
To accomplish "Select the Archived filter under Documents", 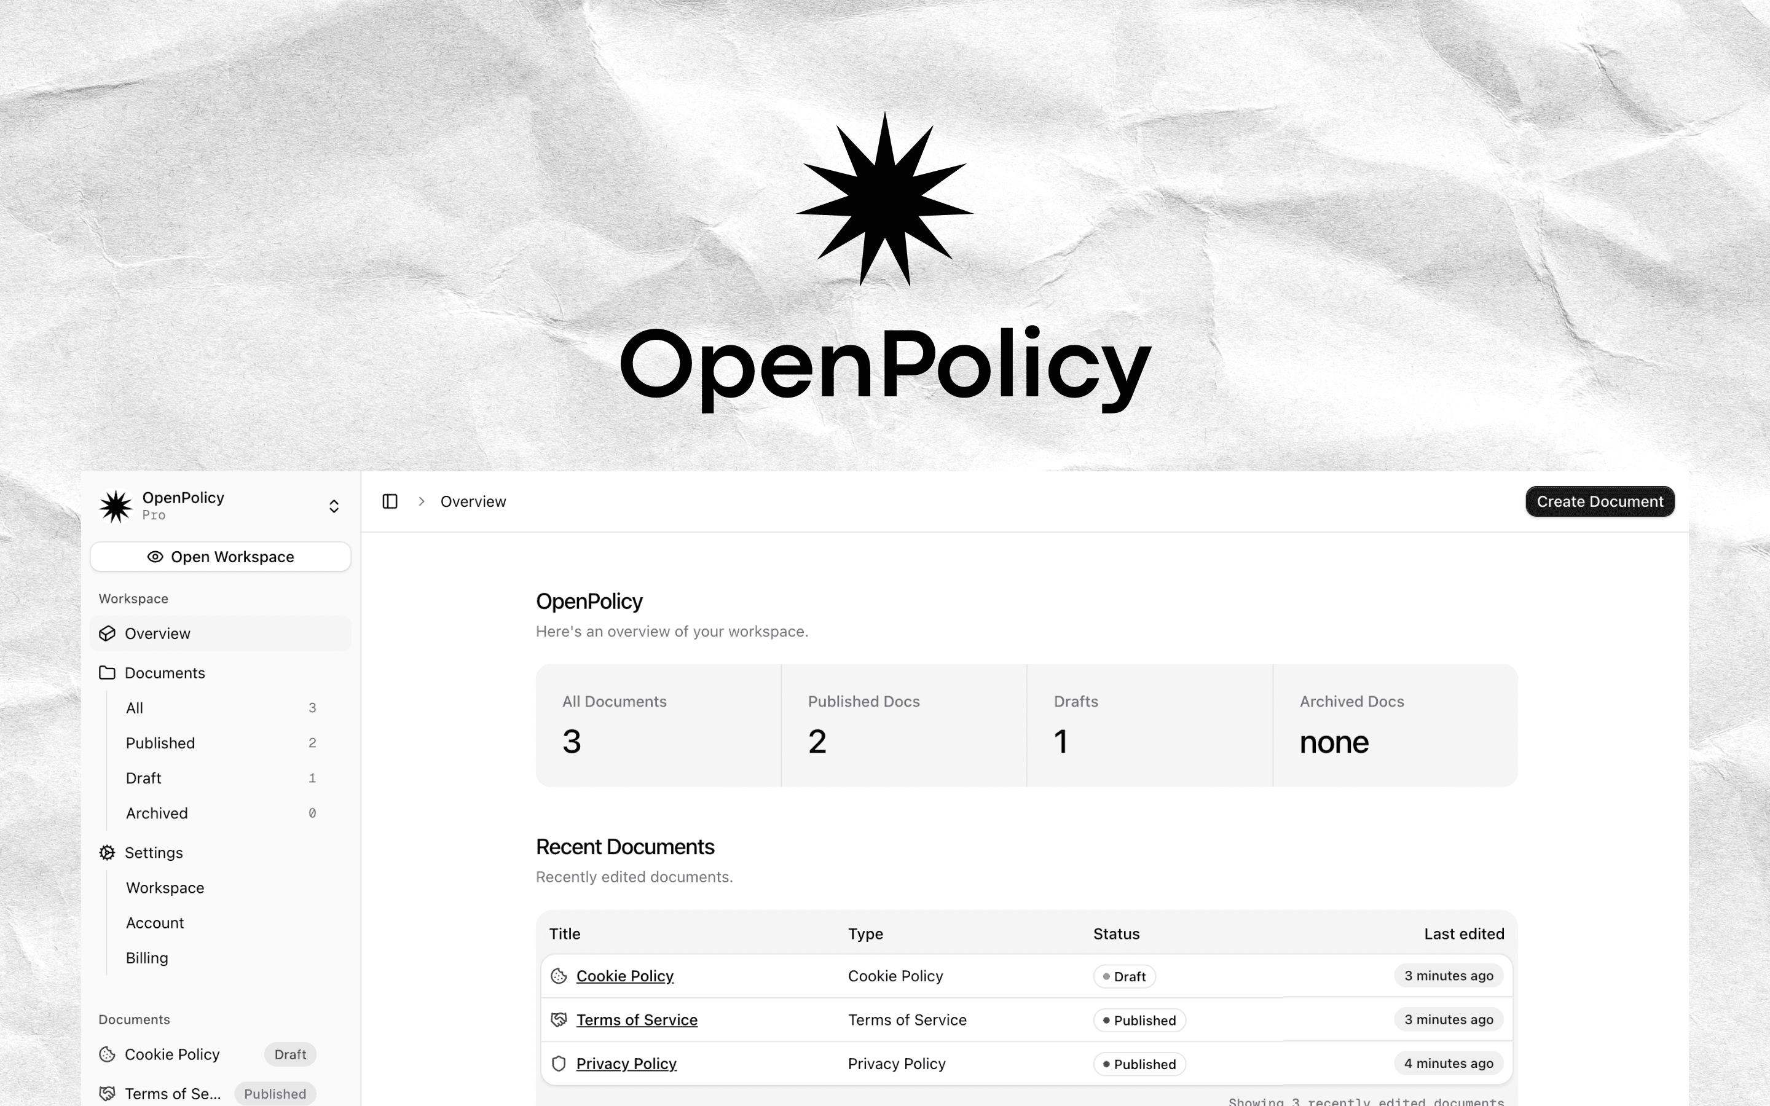I will (157, 813).
